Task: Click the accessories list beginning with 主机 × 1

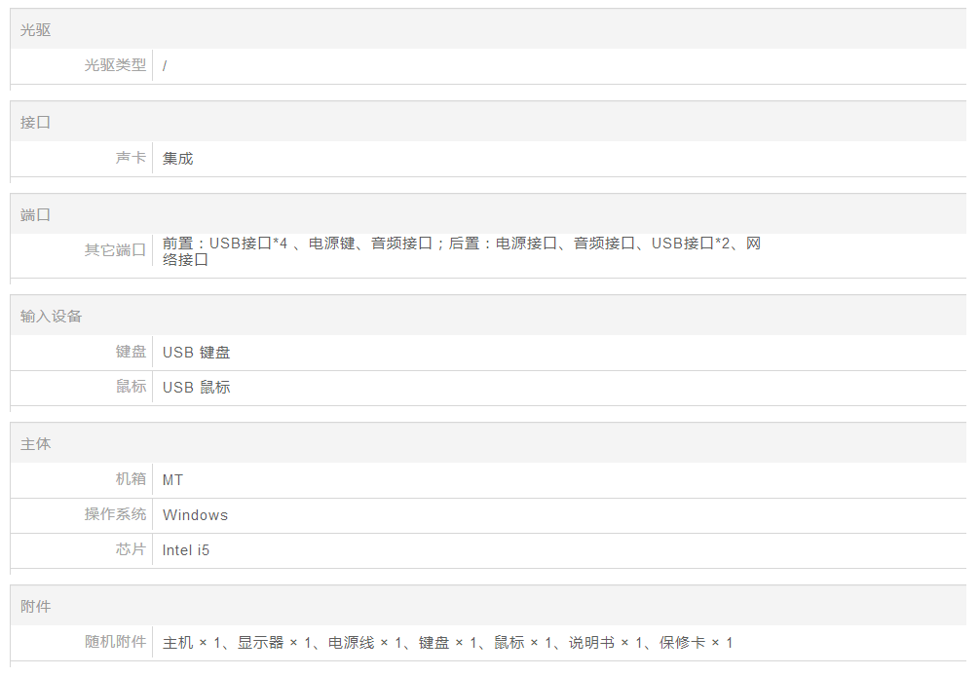Action: [447, 643]
